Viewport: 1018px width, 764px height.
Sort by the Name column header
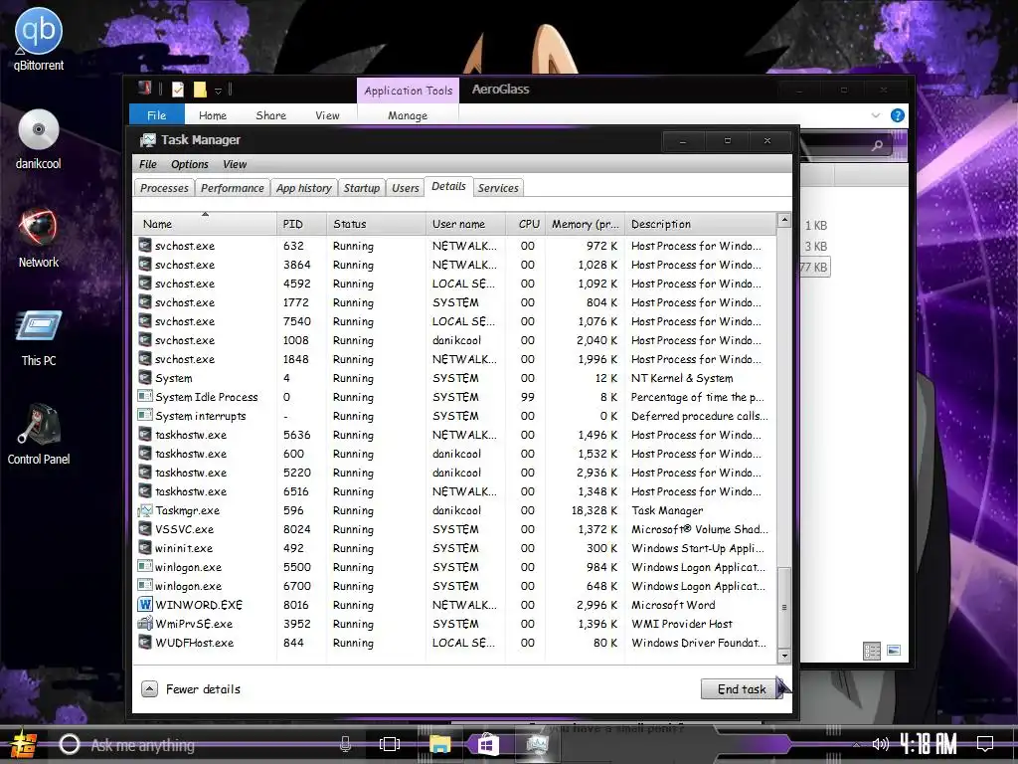click(205, 224)
